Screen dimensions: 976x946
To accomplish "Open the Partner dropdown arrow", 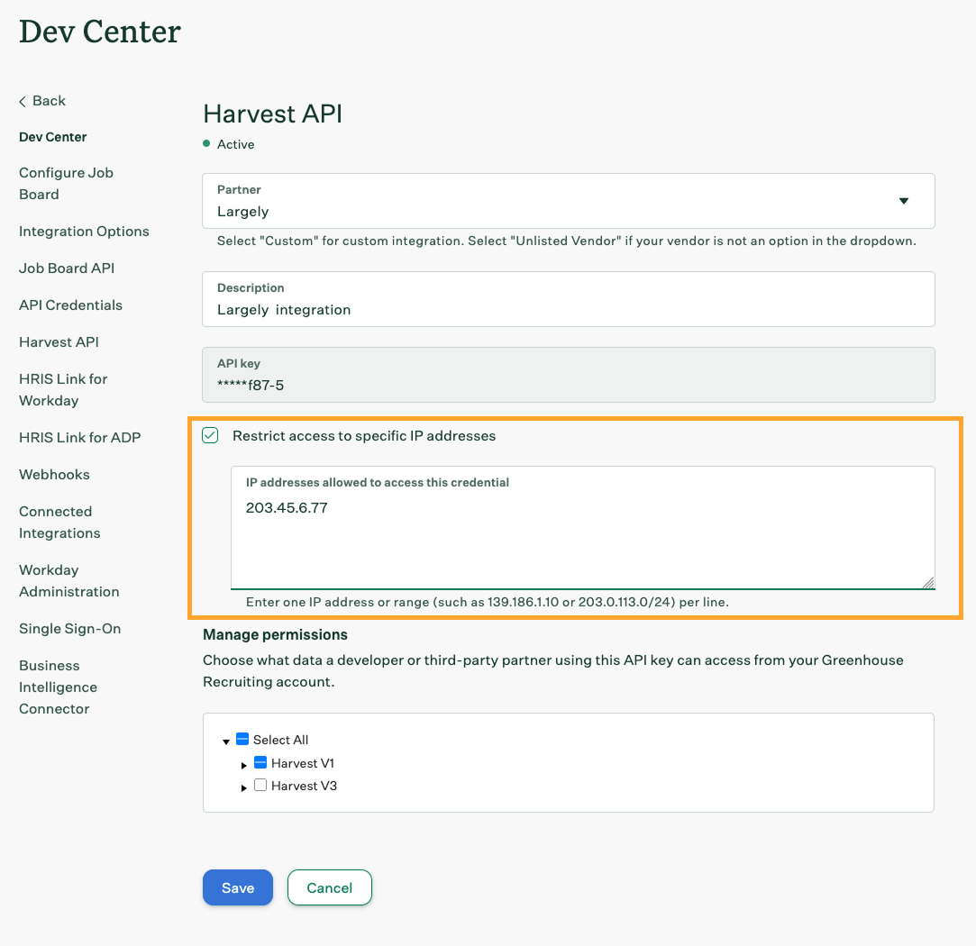I will [x=903, y=201].
